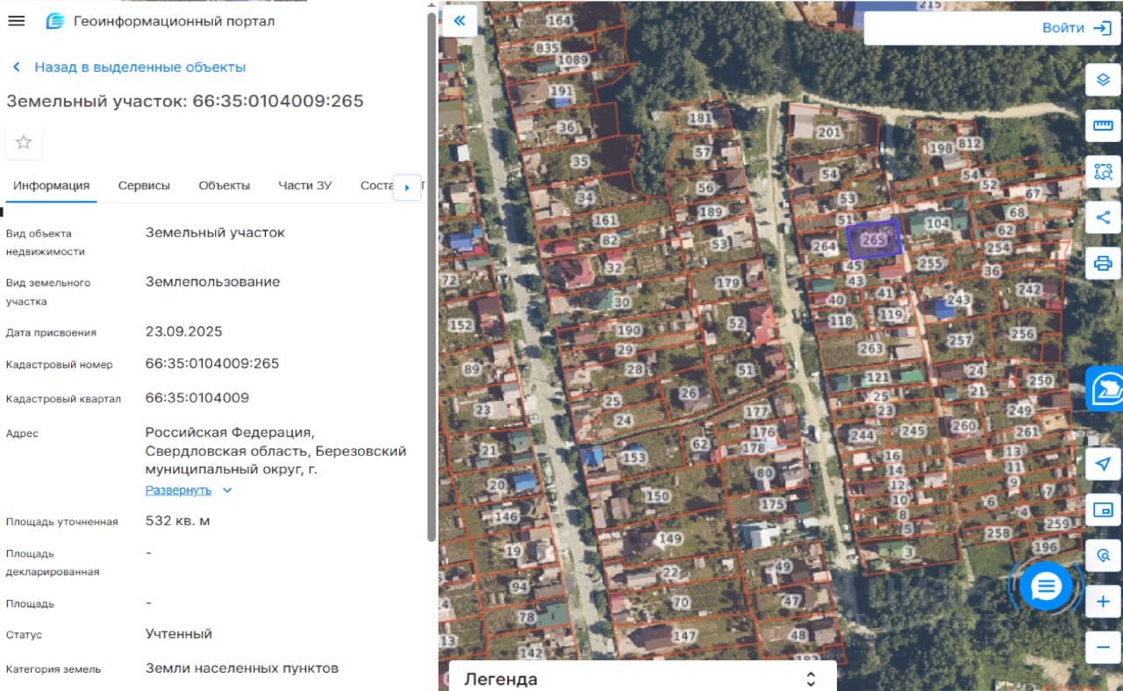Expand the Легенда panel

click(x=811, y=679)
